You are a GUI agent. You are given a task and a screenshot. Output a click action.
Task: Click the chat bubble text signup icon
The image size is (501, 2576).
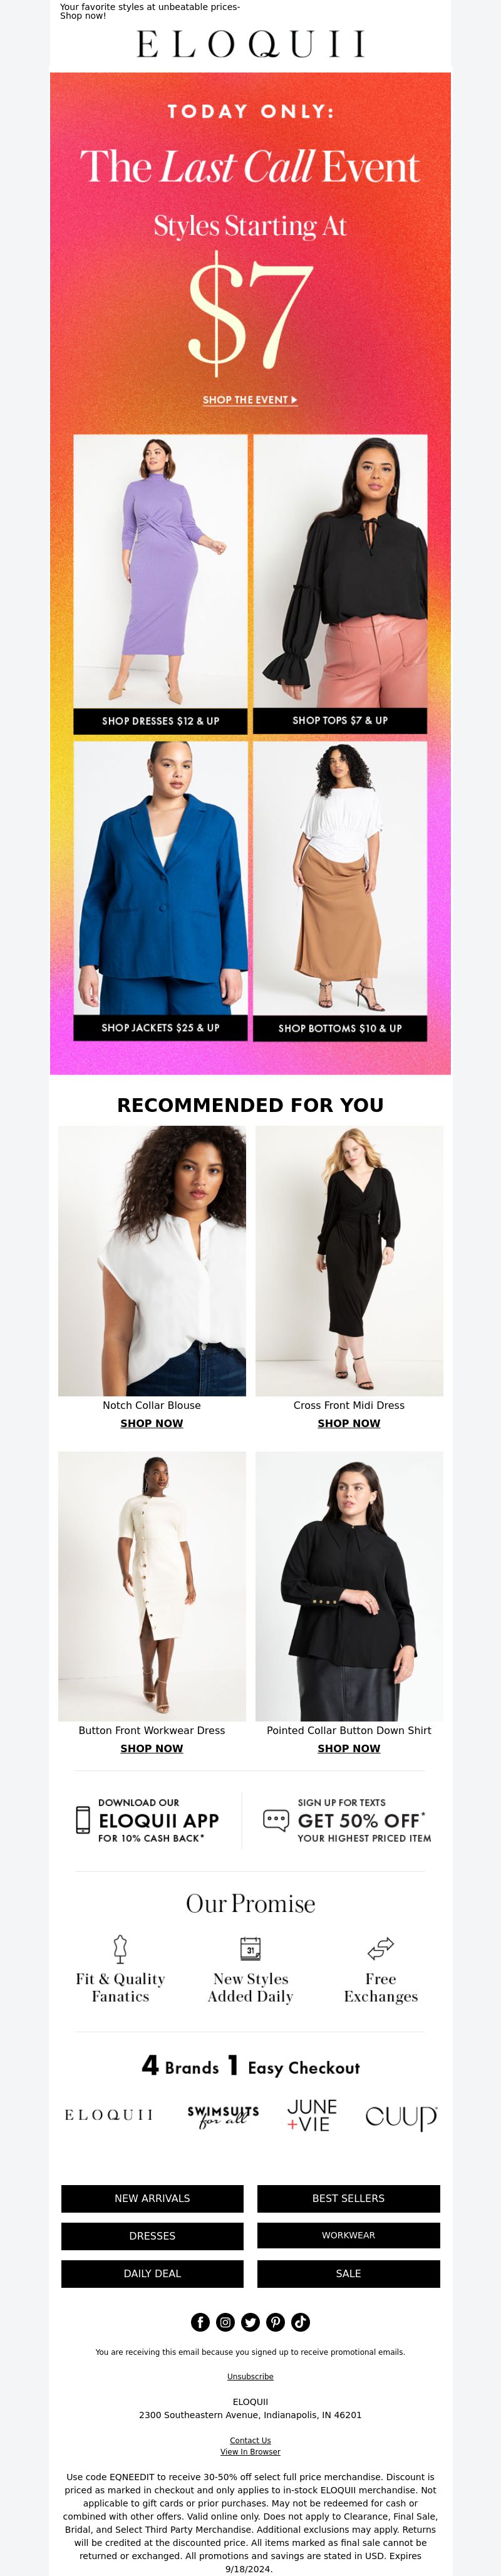click(276, 1819)
